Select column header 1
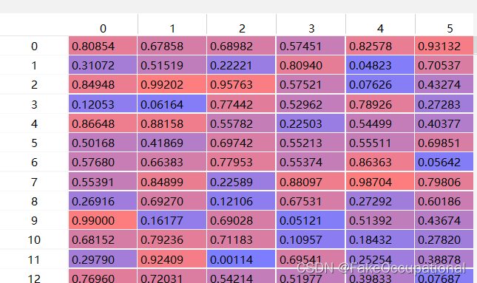 (x=172, y=25)
